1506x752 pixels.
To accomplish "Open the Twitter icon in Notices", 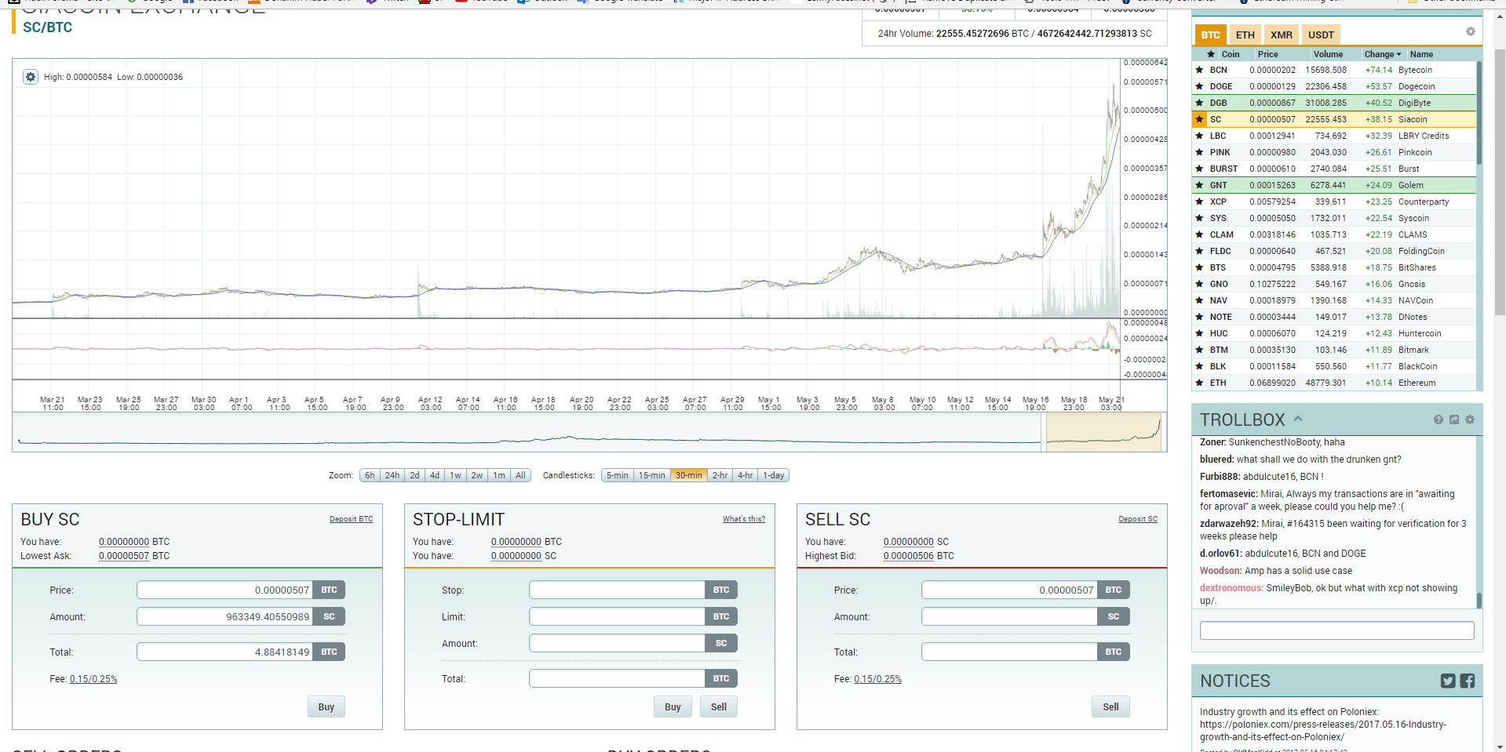I will tap(1448, 681).
